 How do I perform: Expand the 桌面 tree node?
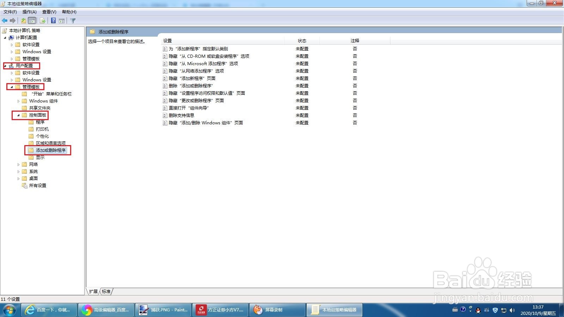pyautogui.click(x=18, y=179)
